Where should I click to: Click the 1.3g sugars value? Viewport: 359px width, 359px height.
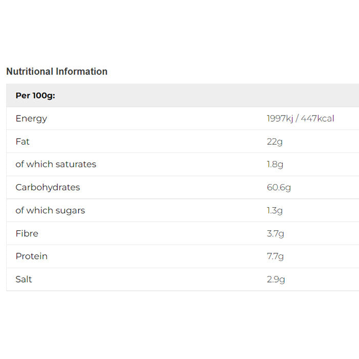pyautogui.click(x=274, y=210)
